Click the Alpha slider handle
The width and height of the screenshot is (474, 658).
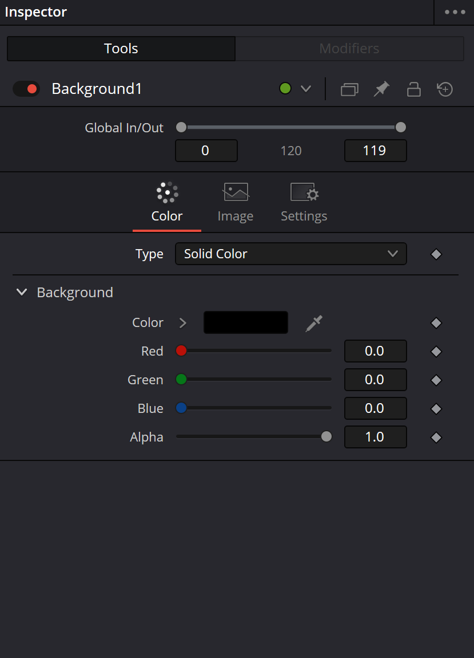coord(326,436)
